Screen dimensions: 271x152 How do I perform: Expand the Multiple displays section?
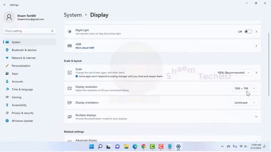(x=256, y=117)
